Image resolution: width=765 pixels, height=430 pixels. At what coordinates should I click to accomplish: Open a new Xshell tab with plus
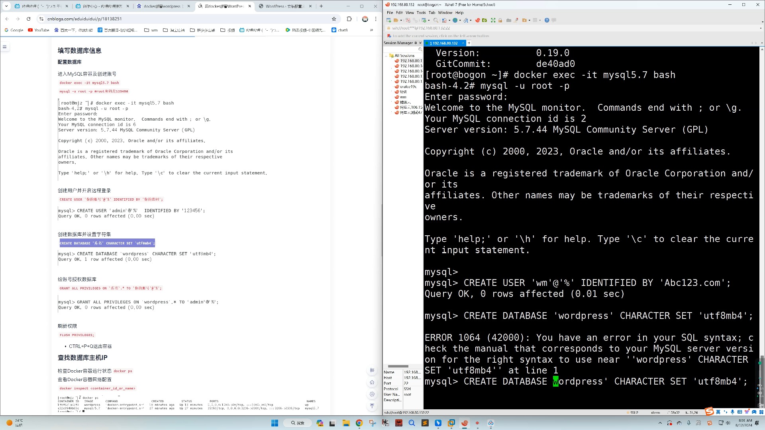tap(469, 43)
